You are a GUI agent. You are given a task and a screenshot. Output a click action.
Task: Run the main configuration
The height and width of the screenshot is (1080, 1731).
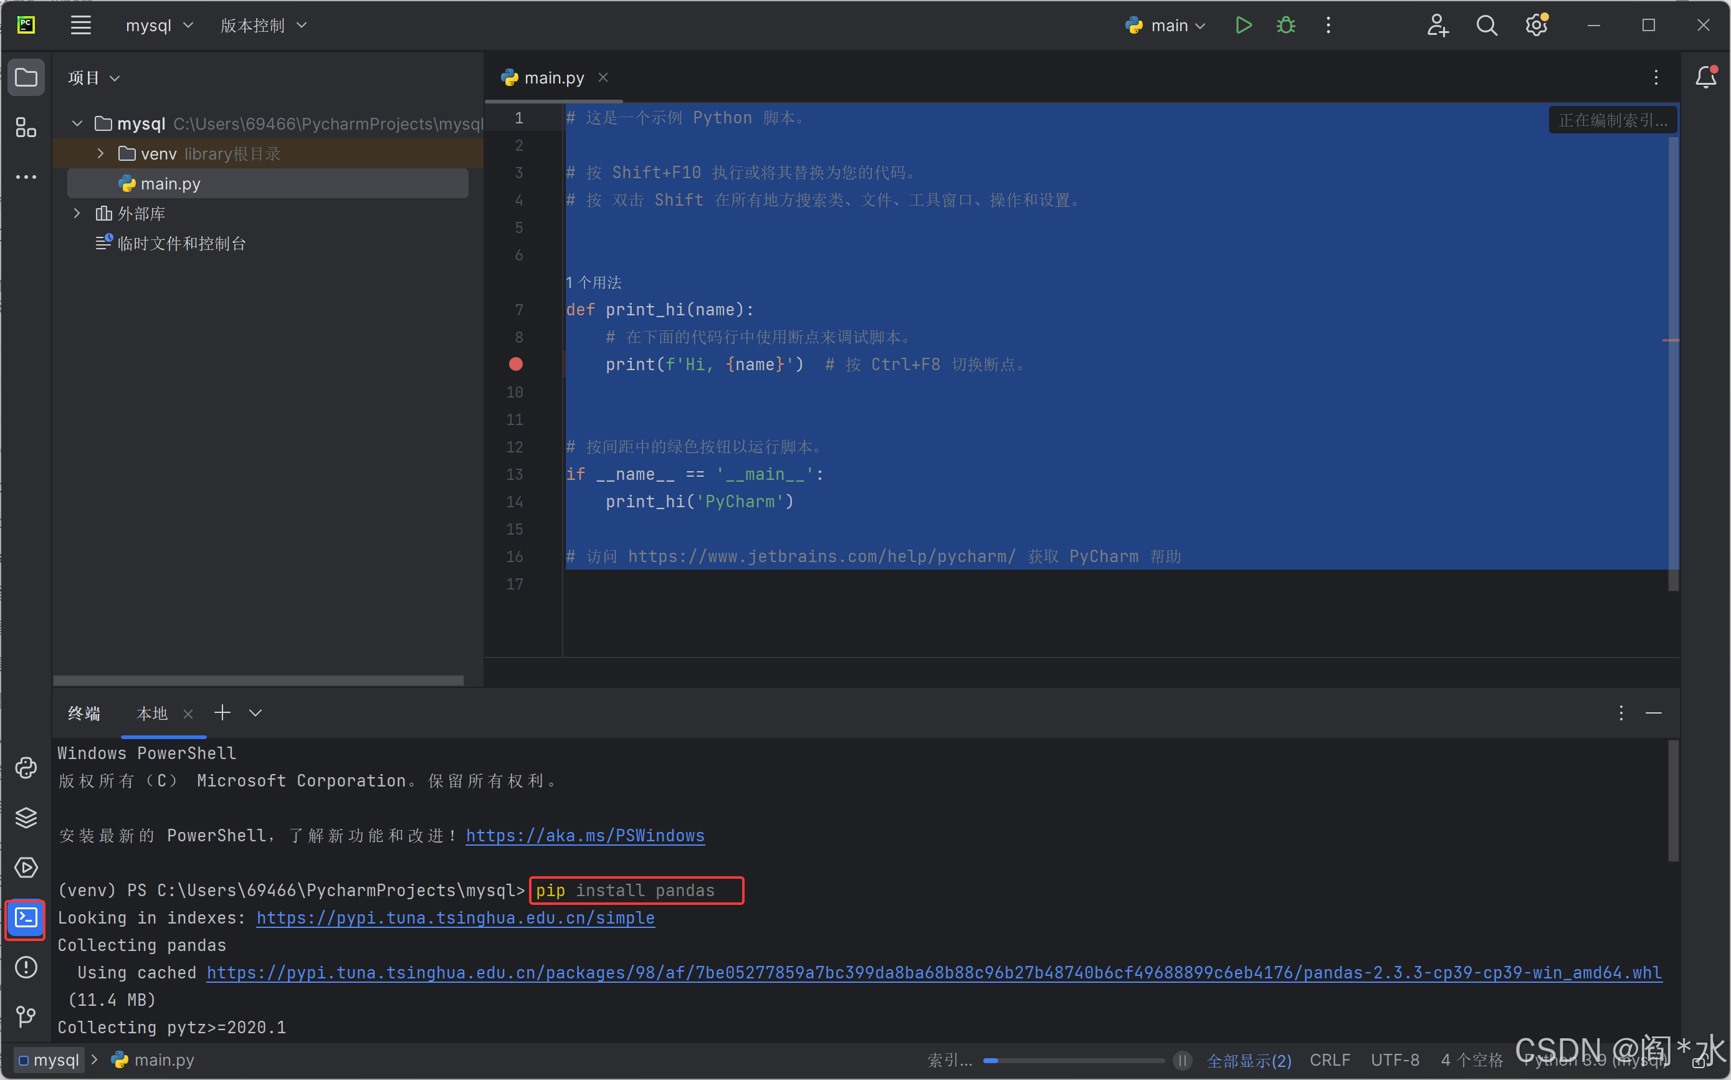pyautogui.click(x=1243, y=26)
